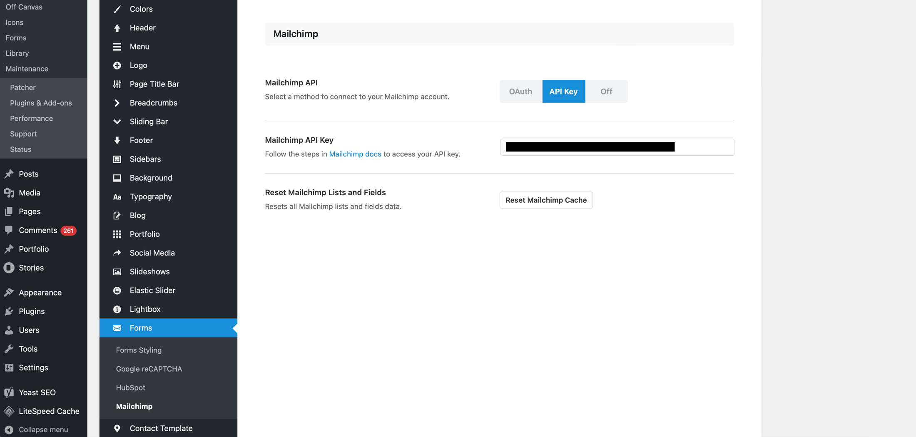The image size is (916, 437).
Task: Click the Portfolio pushpin in WordPress sidebar
Action: 9,249
